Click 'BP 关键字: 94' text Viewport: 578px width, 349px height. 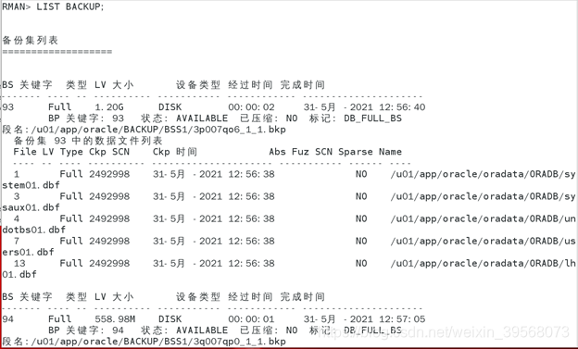click(x=86, y=330)
